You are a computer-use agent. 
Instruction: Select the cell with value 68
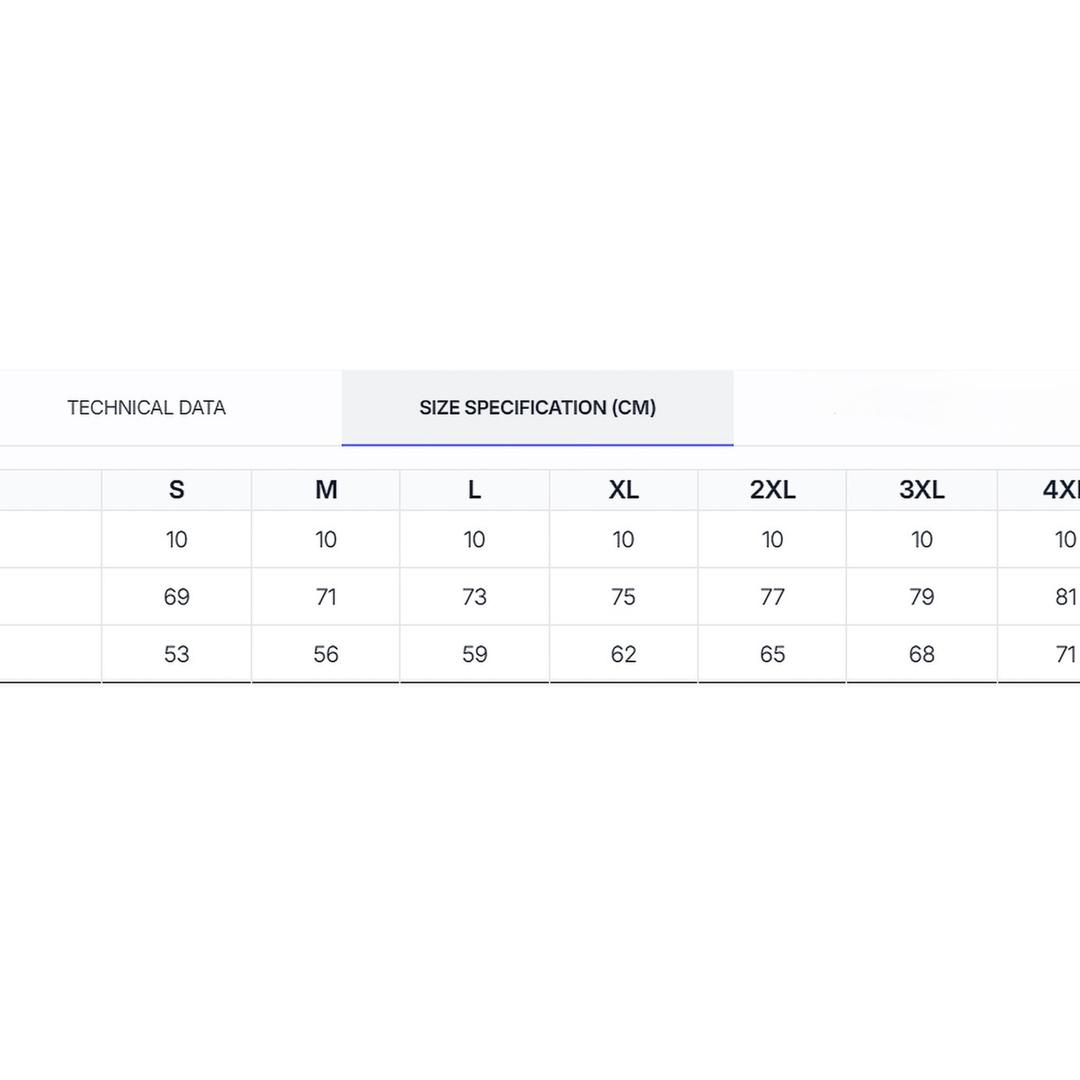921,654
